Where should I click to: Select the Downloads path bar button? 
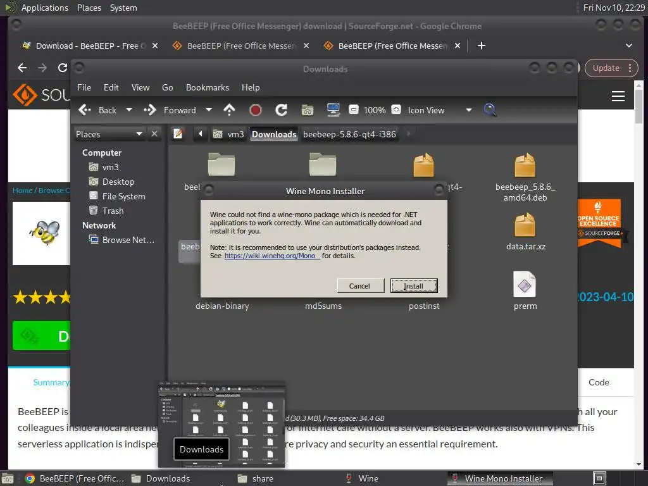pos(274,134)
